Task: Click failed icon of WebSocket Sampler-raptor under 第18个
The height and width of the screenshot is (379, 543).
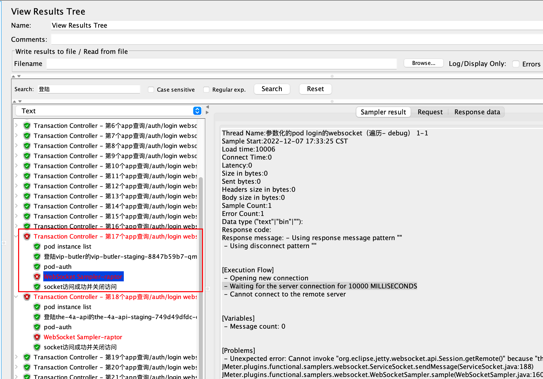Action: tap(37, 337)
